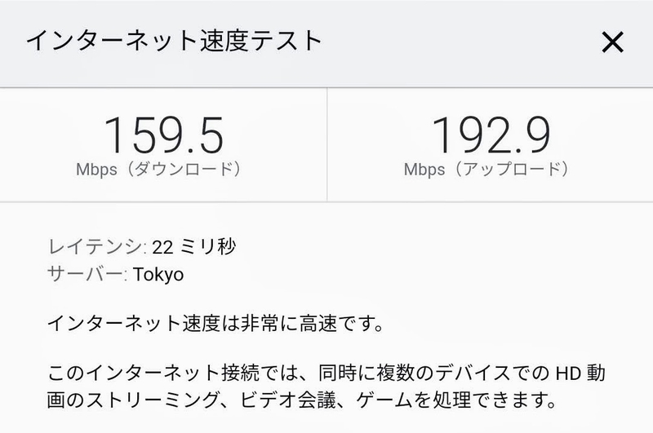Screen dimensions: 653x433
Task: Click the Mbps（ダウンロード）label
Action: point(159,170)
